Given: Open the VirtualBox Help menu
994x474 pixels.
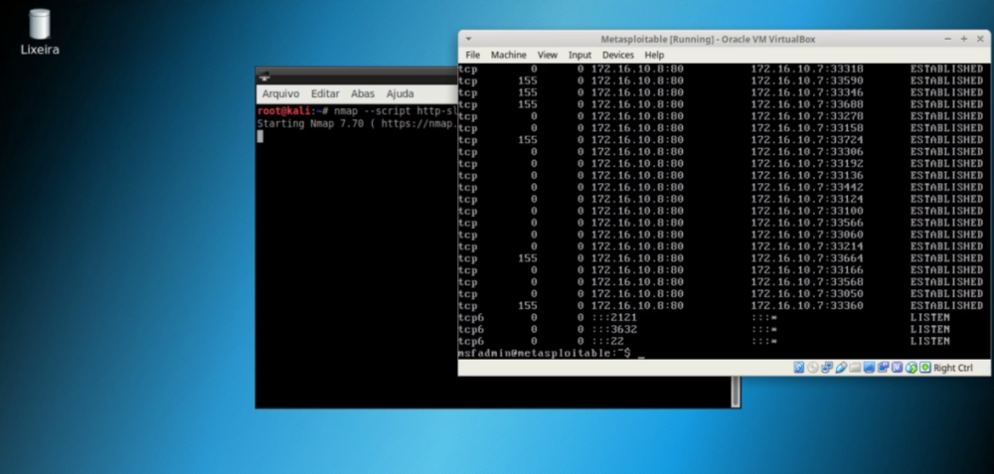Looking at the screenshot, I should coord(654,55).
